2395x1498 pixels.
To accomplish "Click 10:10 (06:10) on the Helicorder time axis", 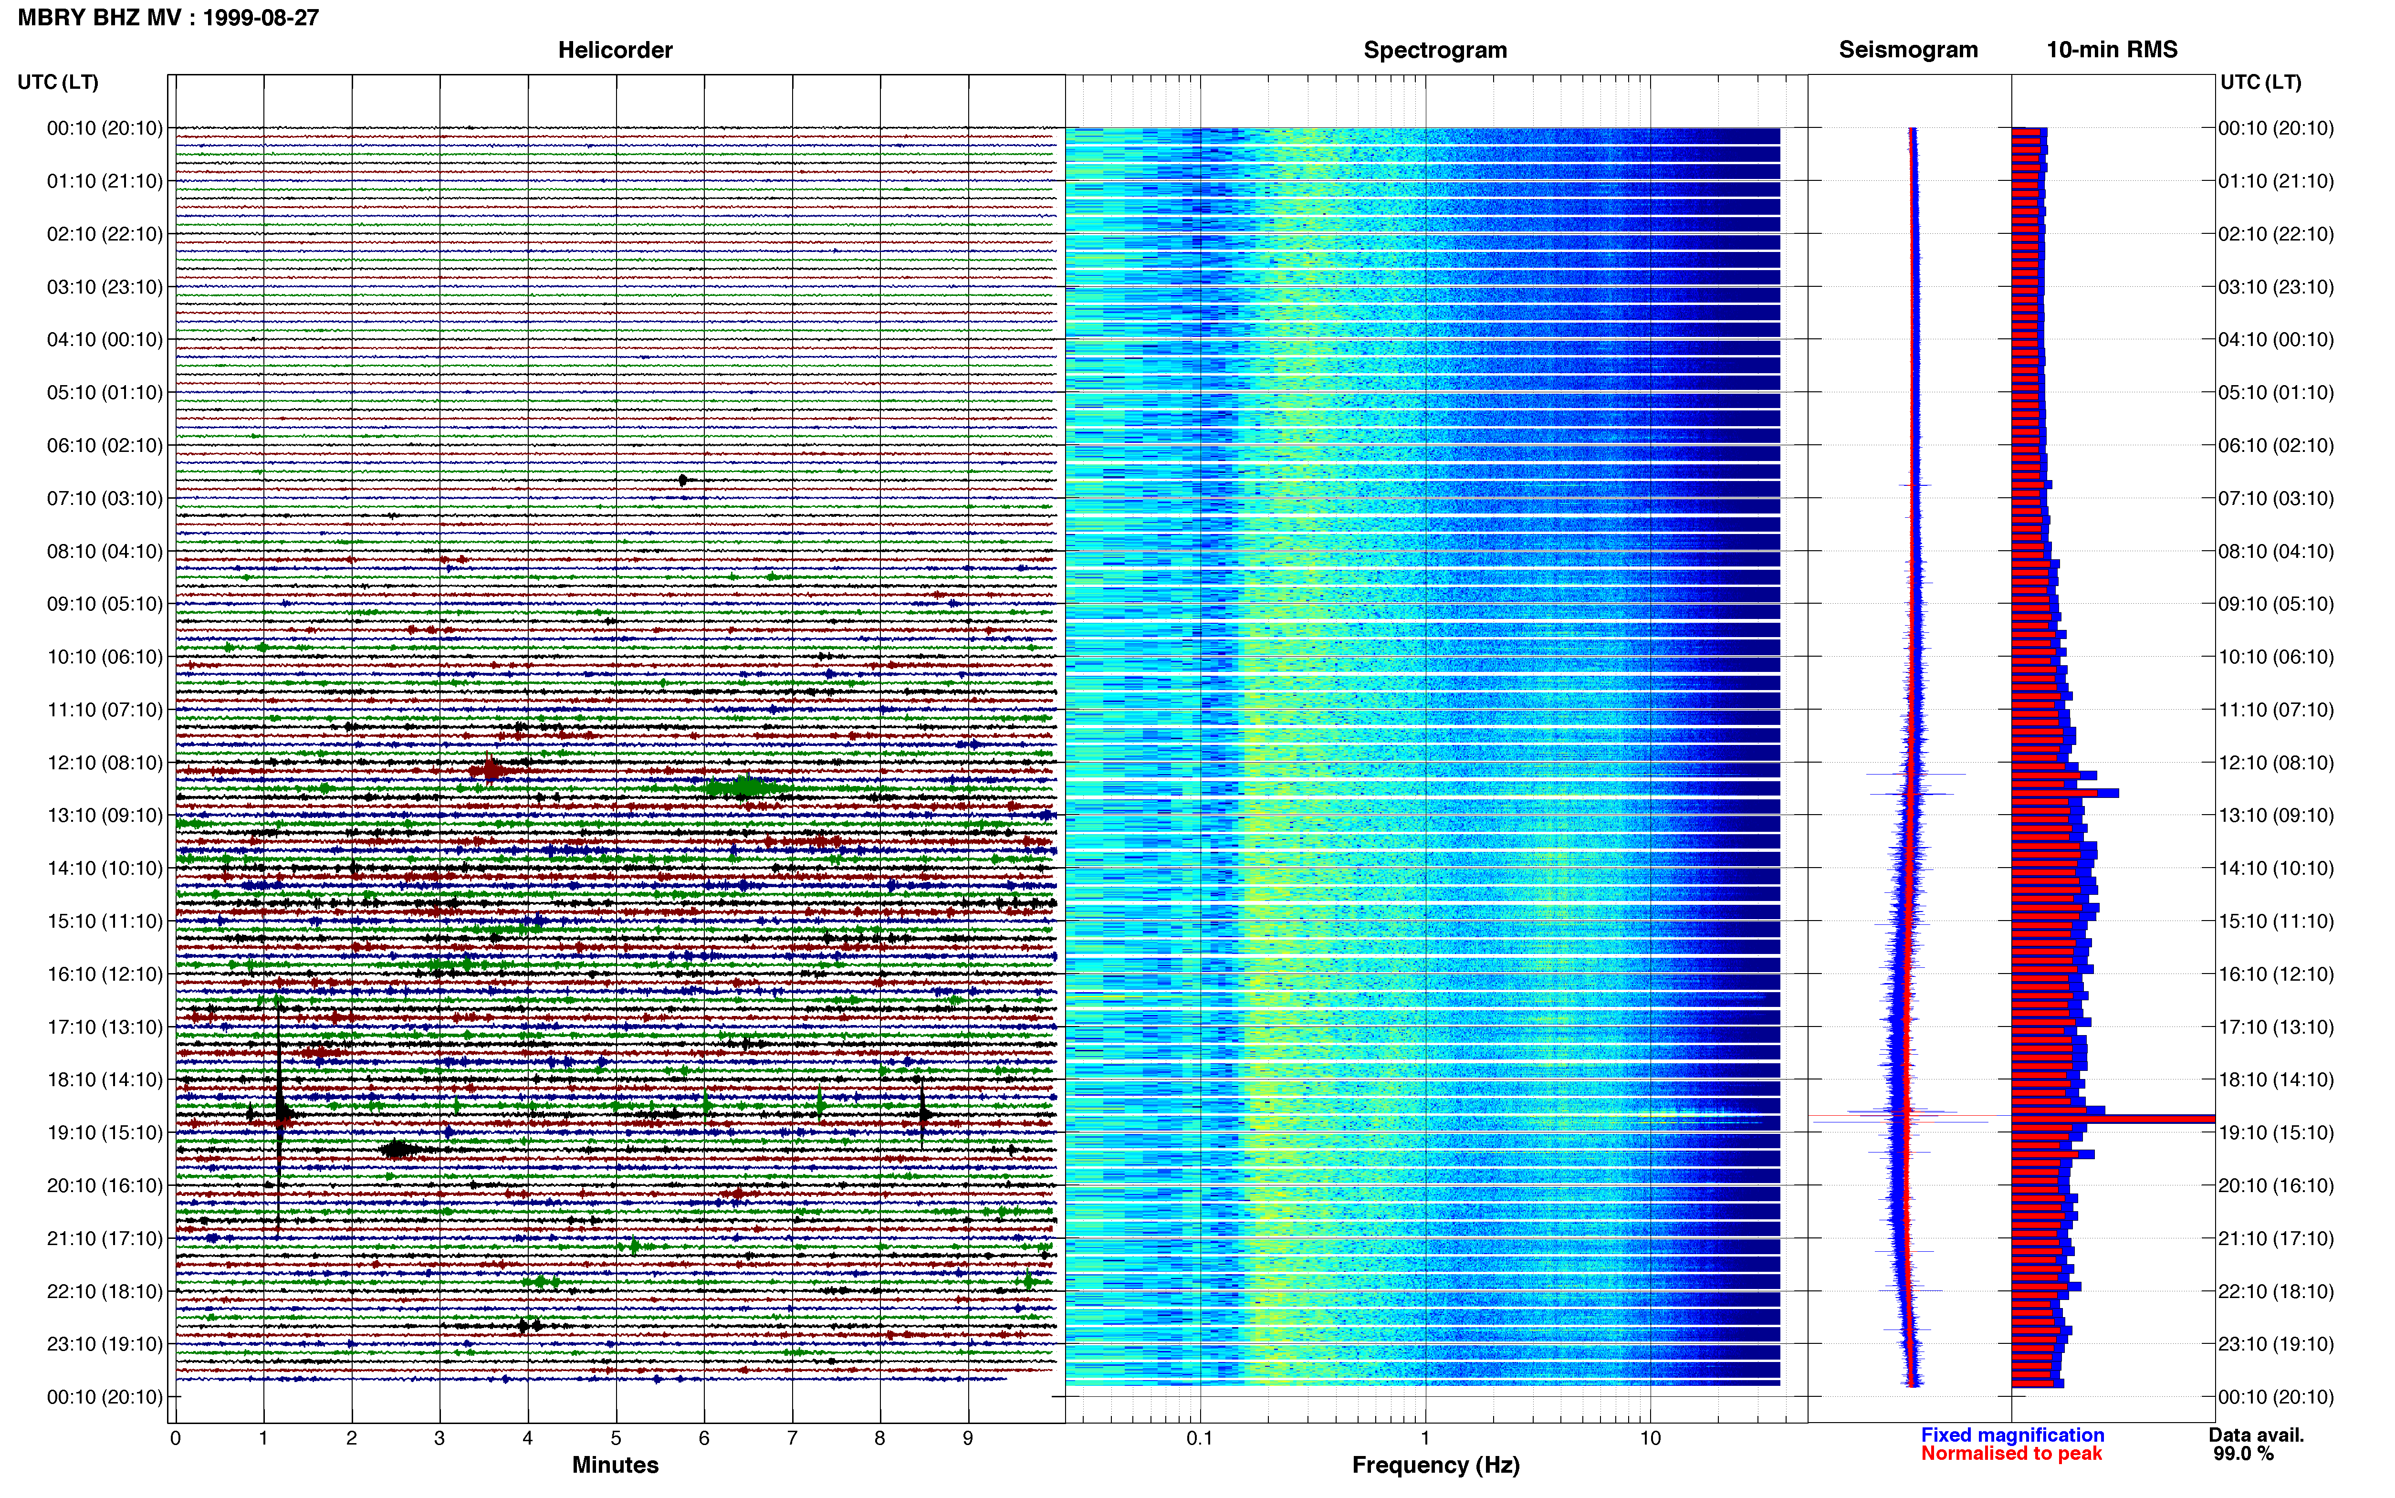I will (105, 657).
